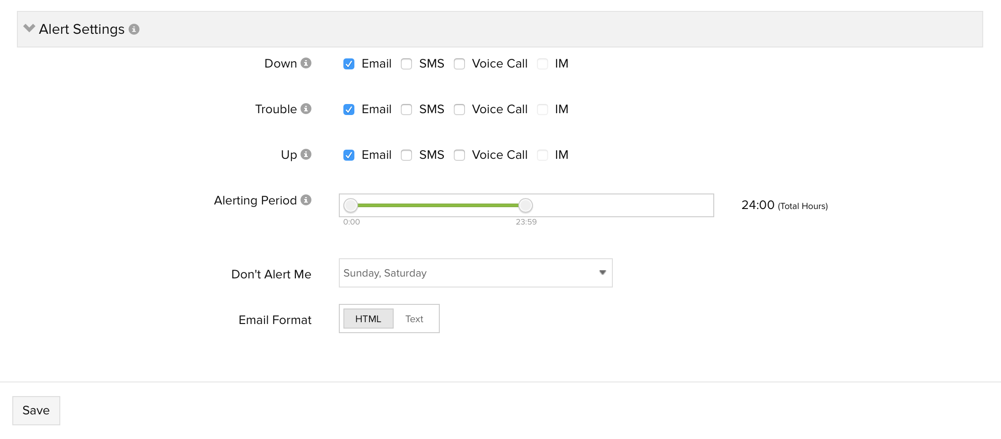Collapse the Alert Settings section chevron
Viewport: 1001px width, 439px height.
pos(29,28)
